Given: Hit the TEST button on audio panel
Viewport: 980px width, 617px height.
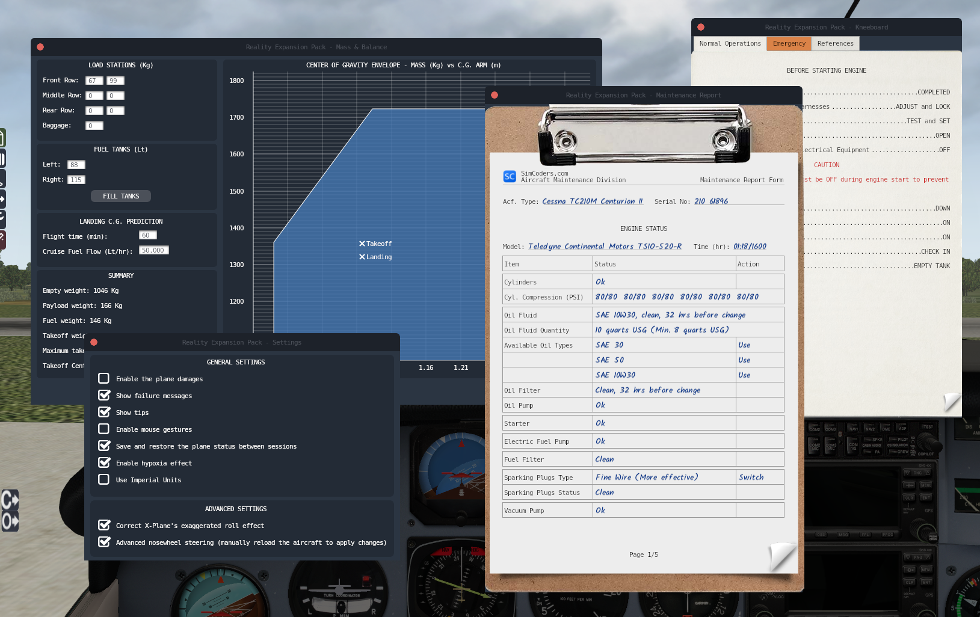Looking at the screenshot, I should pyautogui.click(x=928, y=427).
